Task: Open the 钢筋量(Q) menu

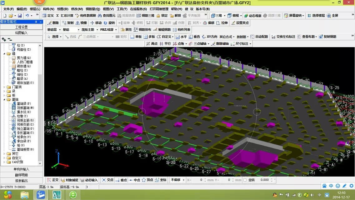Action: (x=93, y=9)
